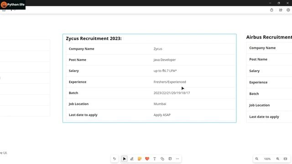Select the 'Freshers/Experienced' cell

tap(170, 82)
